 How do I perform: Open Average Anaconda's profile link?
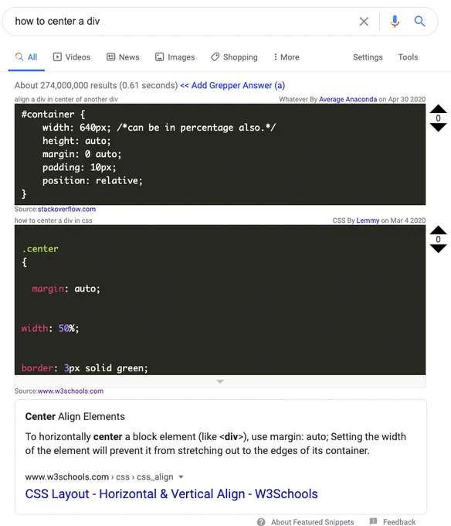pyautogui.click(x=348, y=99)
